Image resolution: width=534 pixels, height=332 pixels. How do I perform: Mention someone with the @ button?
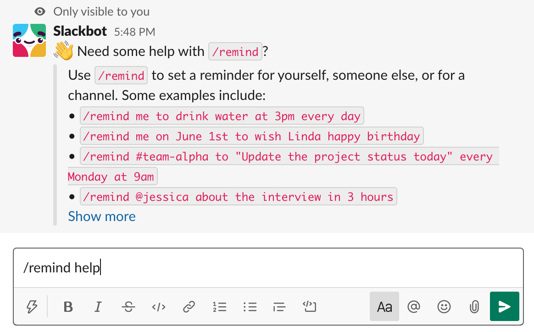(x=414, y=306)
